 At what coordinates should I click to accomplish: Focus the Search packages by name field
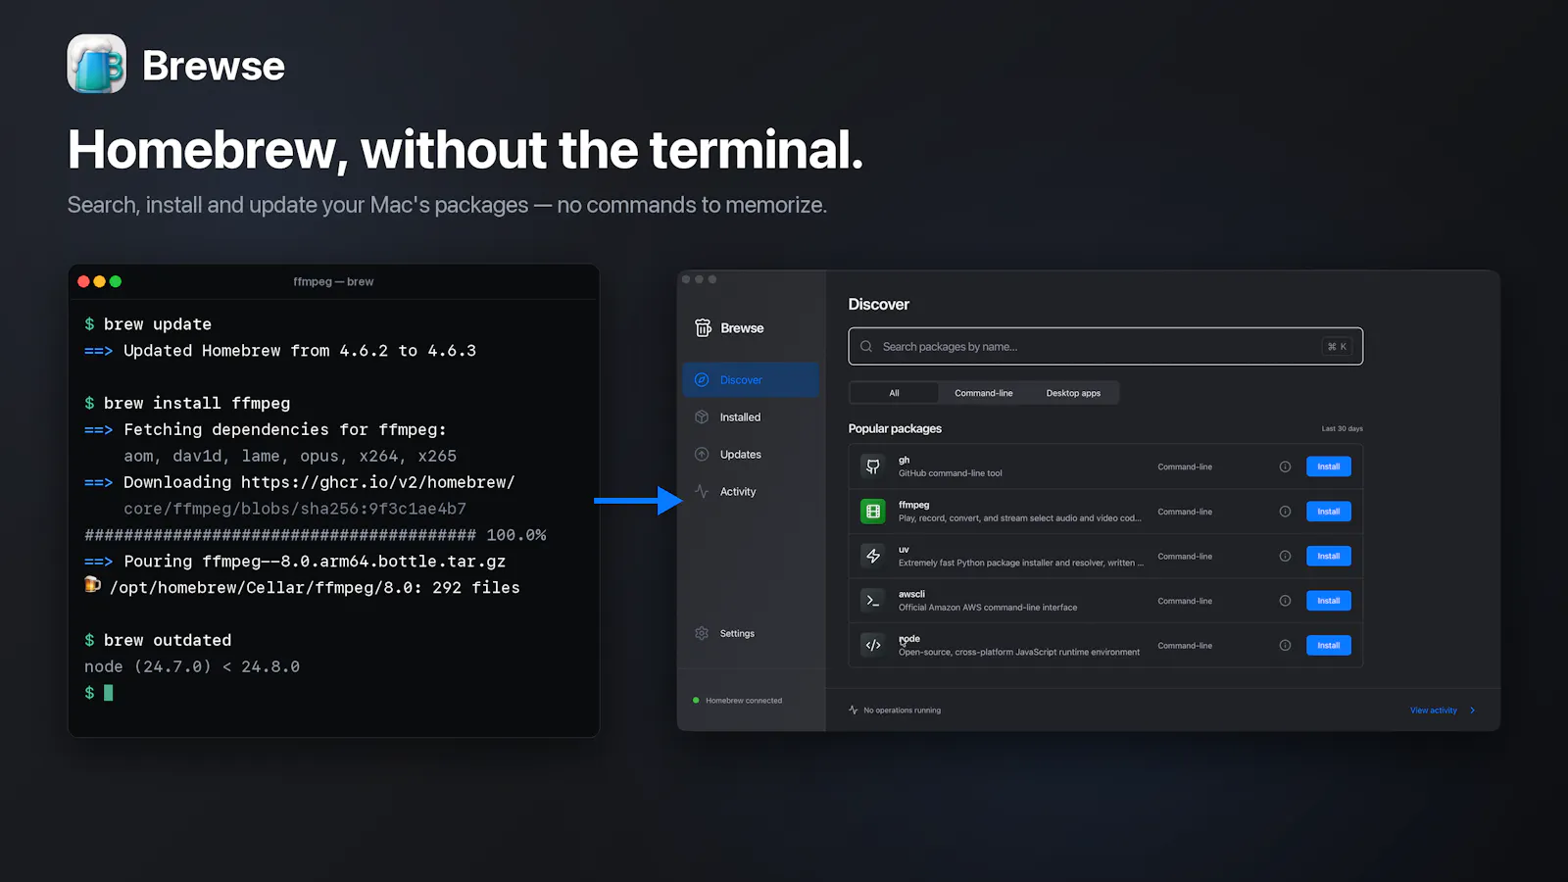tap(1105, 346)
